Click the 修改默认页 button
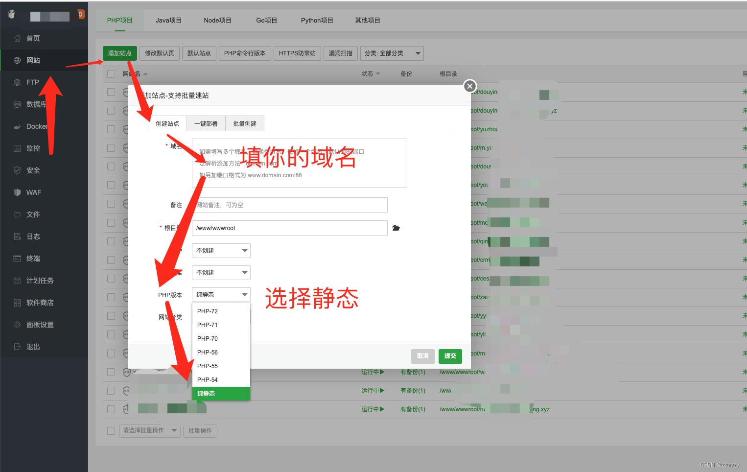 160,53
